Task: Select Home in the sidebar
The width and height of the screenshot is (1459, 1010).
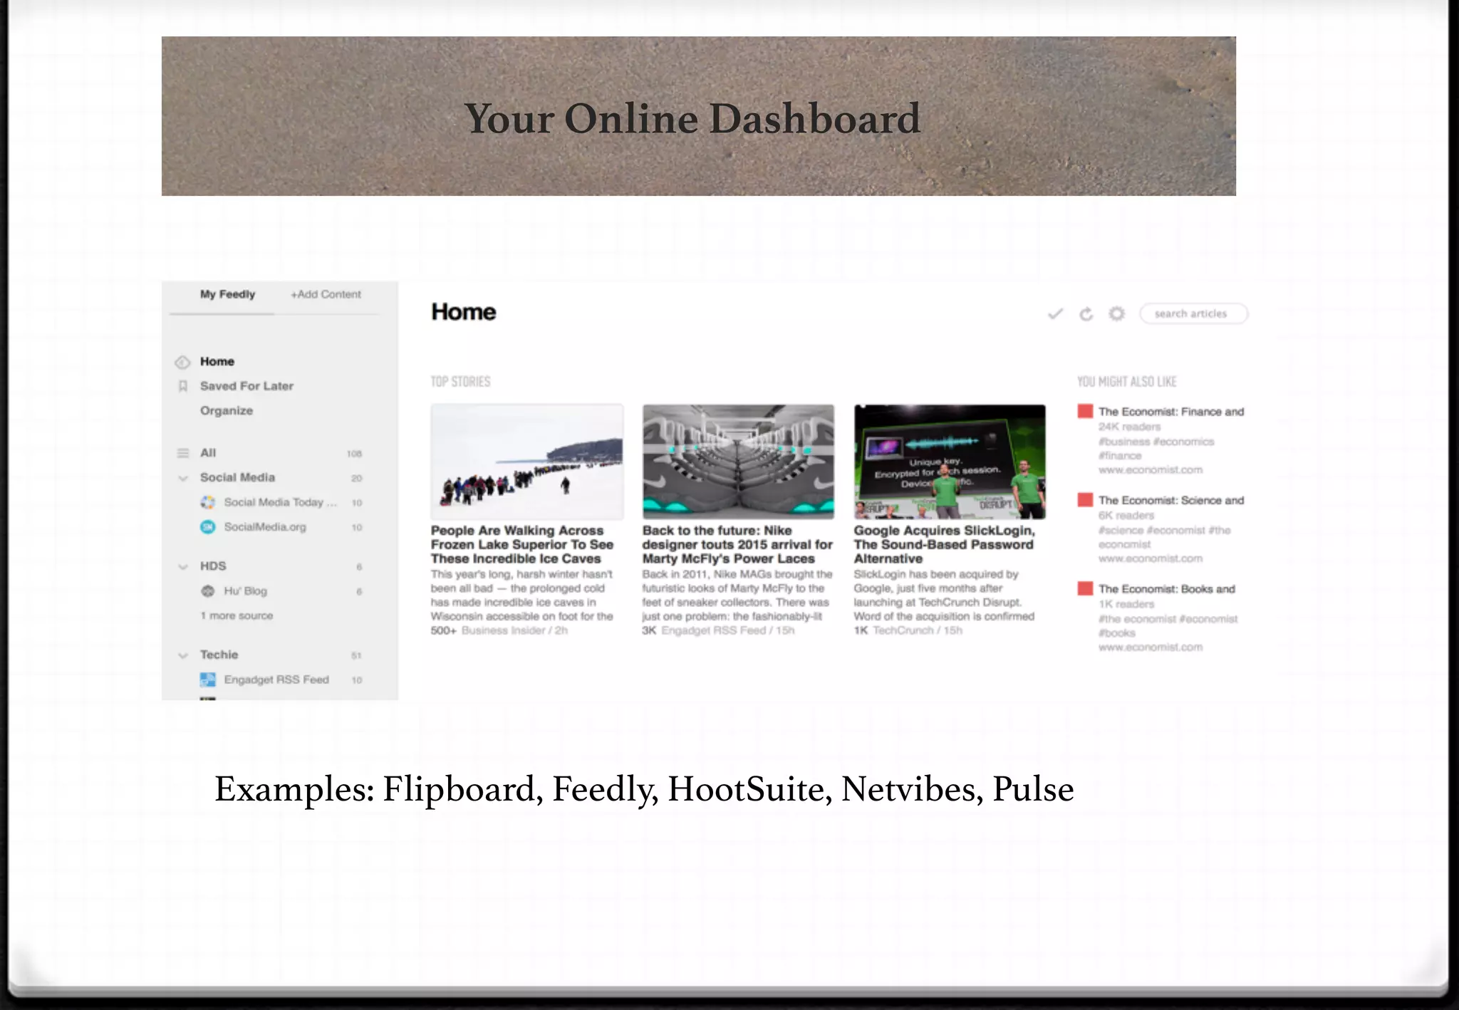Action: (217, 361)
